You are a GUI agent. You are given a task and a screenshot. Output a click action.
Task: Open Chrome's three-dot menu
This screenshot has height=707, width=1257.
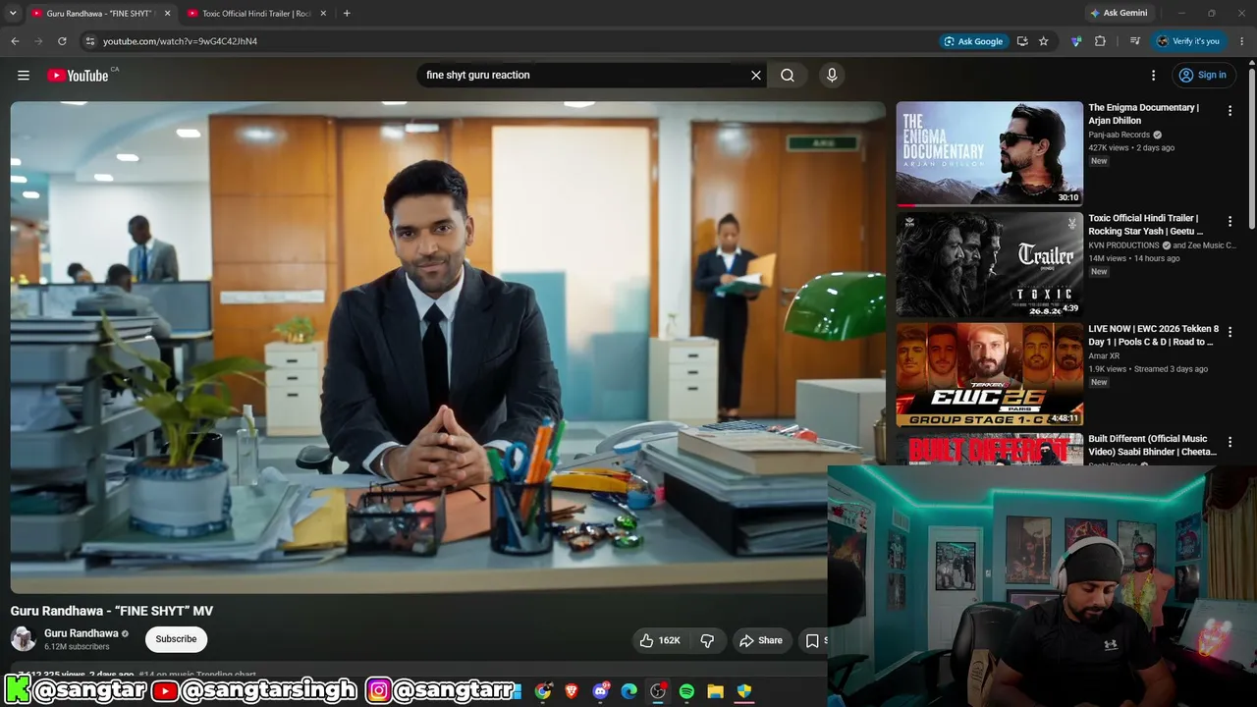(x=1242, y=41)
